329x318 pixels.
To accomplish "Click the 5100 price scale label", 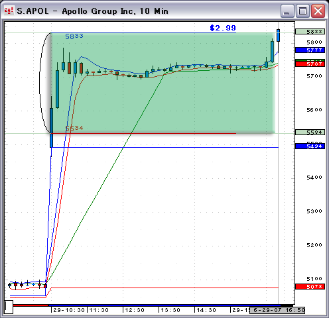I will pyautogui.click(x=314, y=279).
